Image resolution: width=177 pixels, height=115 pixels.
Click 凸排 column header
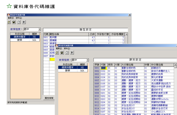tap(92, 34)
